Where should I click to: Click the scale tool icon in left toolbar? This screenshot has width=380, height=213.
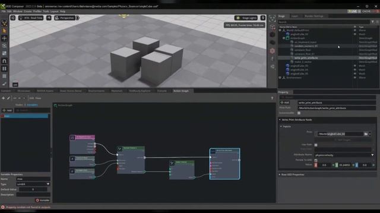coord(4,53)
